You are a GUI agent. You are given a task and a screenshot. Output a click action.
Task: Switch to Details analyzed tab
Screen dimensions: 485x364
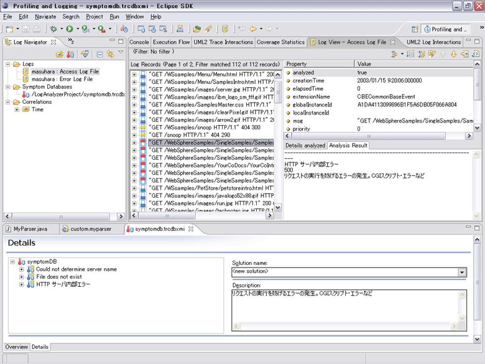coord(305,146)
